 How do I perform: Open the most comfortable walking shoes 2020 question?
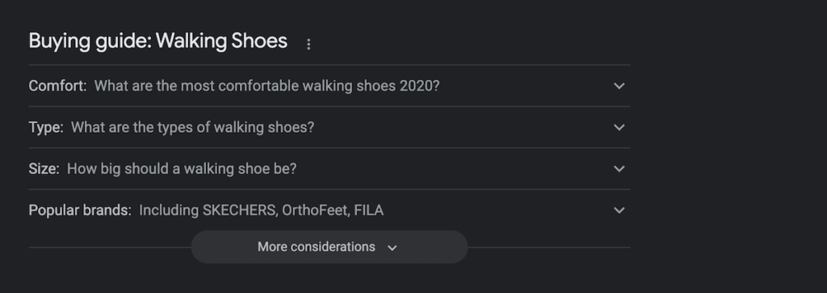coord(267,86)
